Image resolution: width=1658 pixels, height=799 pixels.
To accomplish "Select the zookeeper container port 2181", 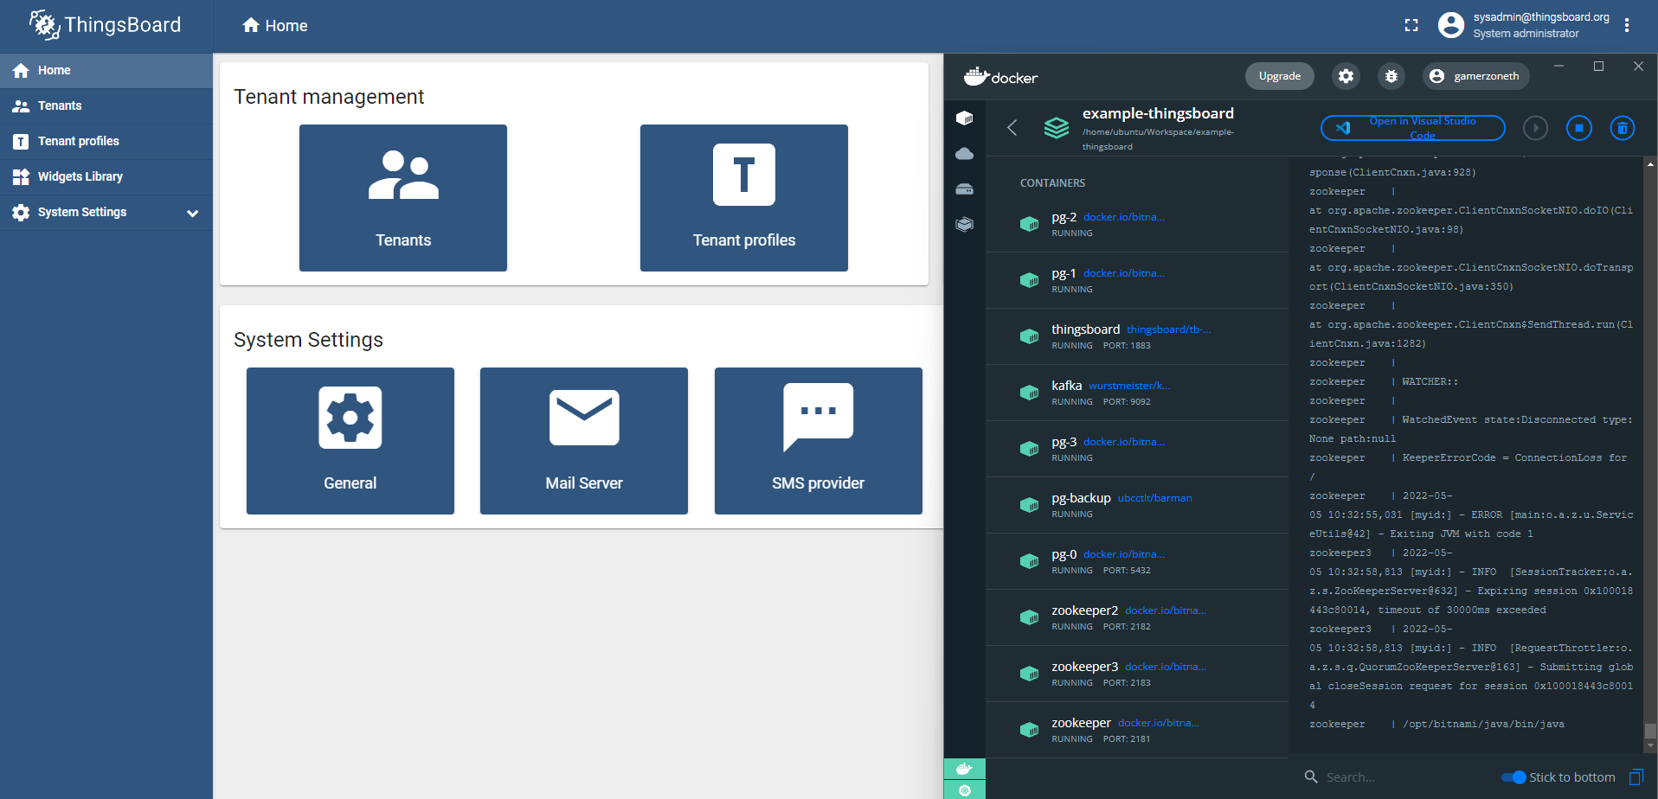I will tap(1137, 730).
